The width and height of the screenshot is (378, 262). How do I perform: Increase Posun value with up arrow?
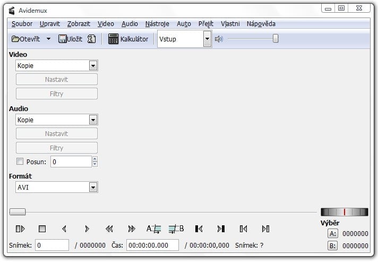(95, 159)
